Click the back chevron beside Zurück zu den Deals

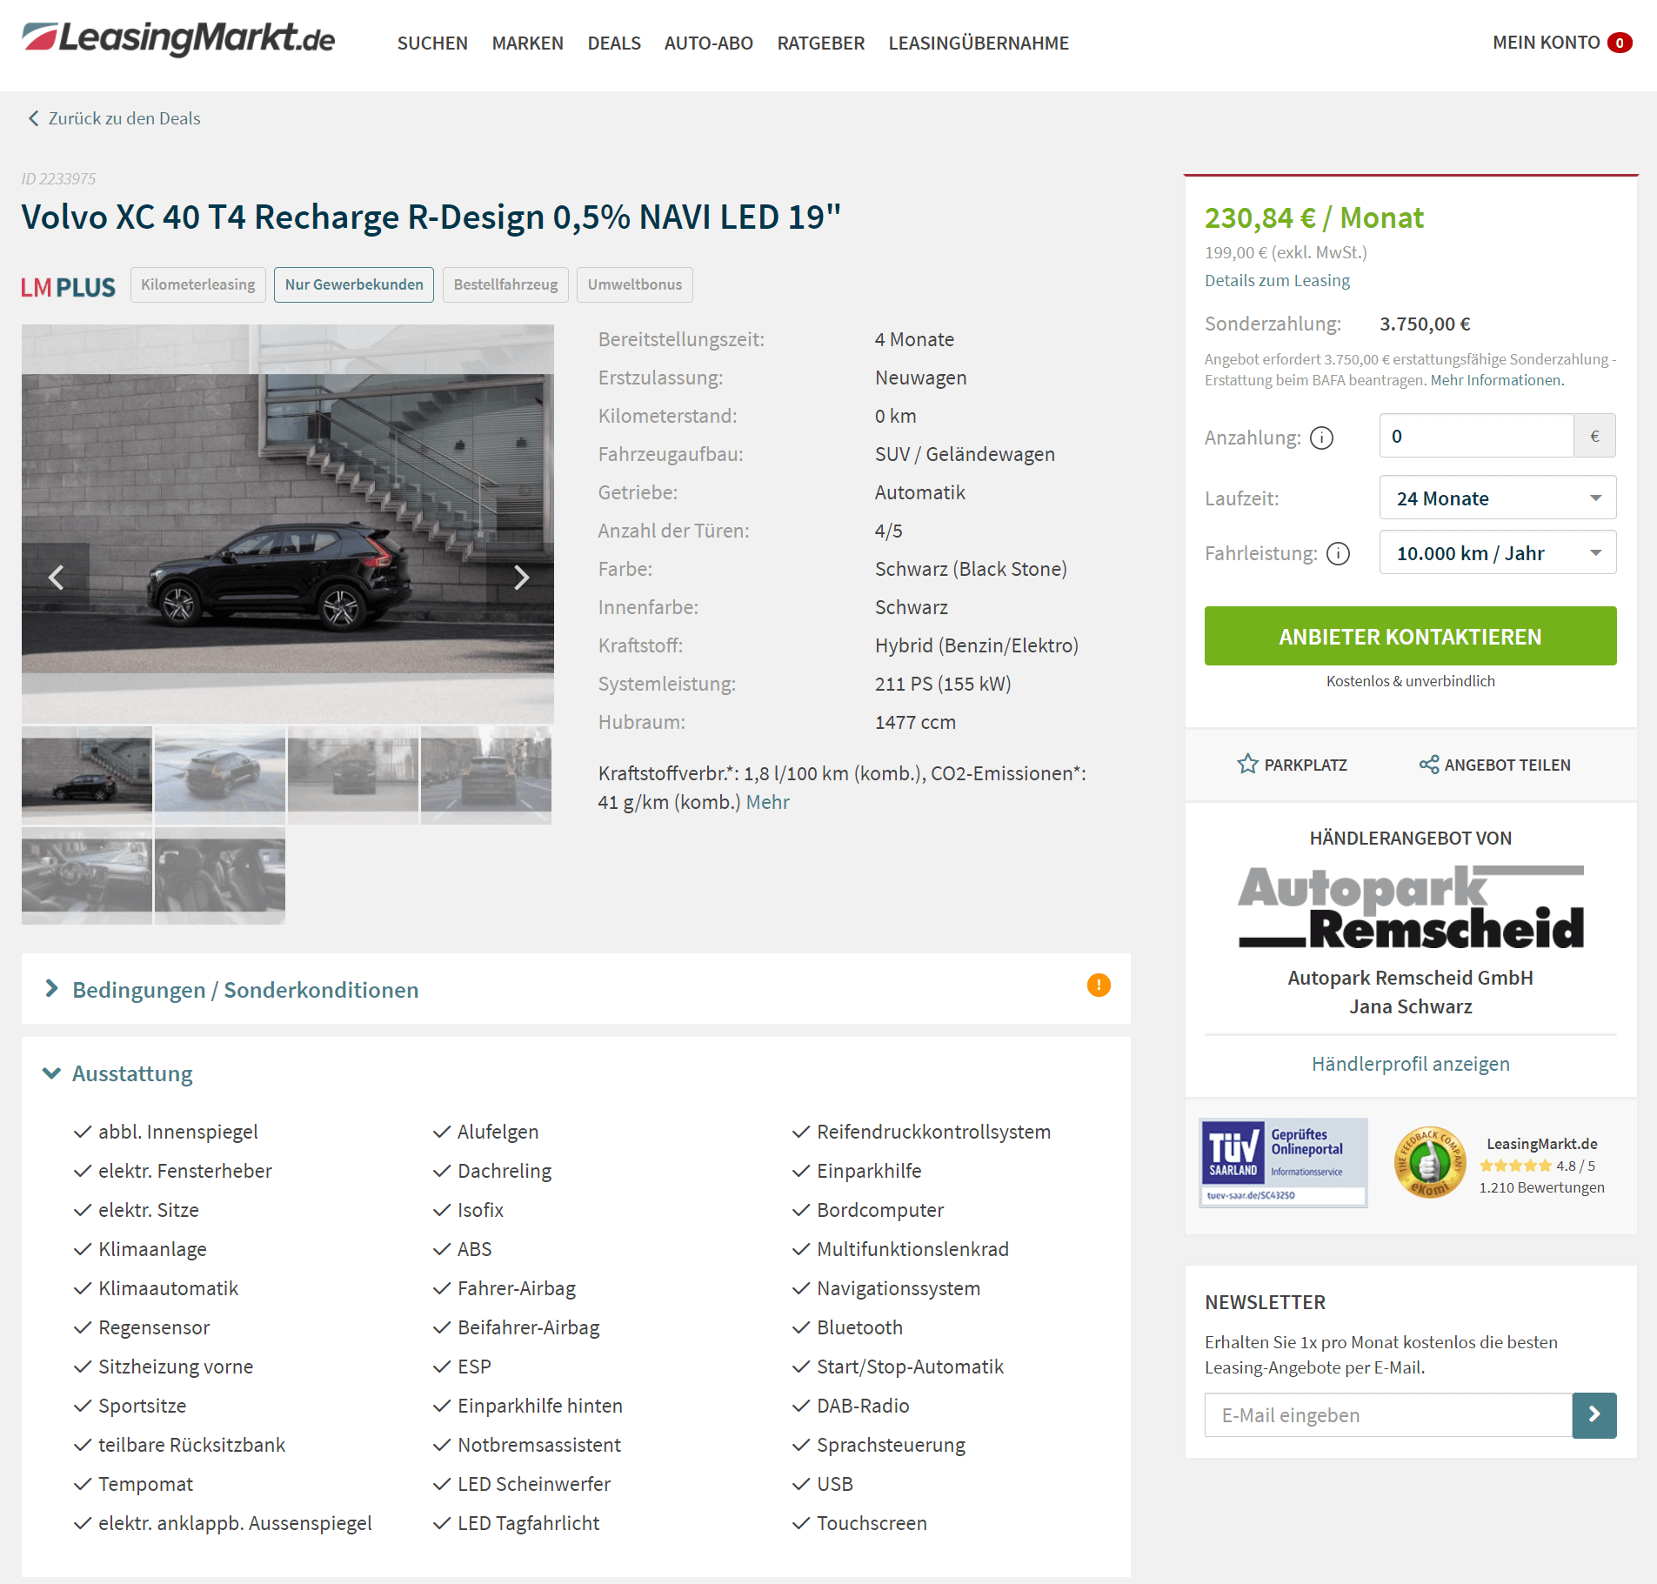[x=33, y=118]
